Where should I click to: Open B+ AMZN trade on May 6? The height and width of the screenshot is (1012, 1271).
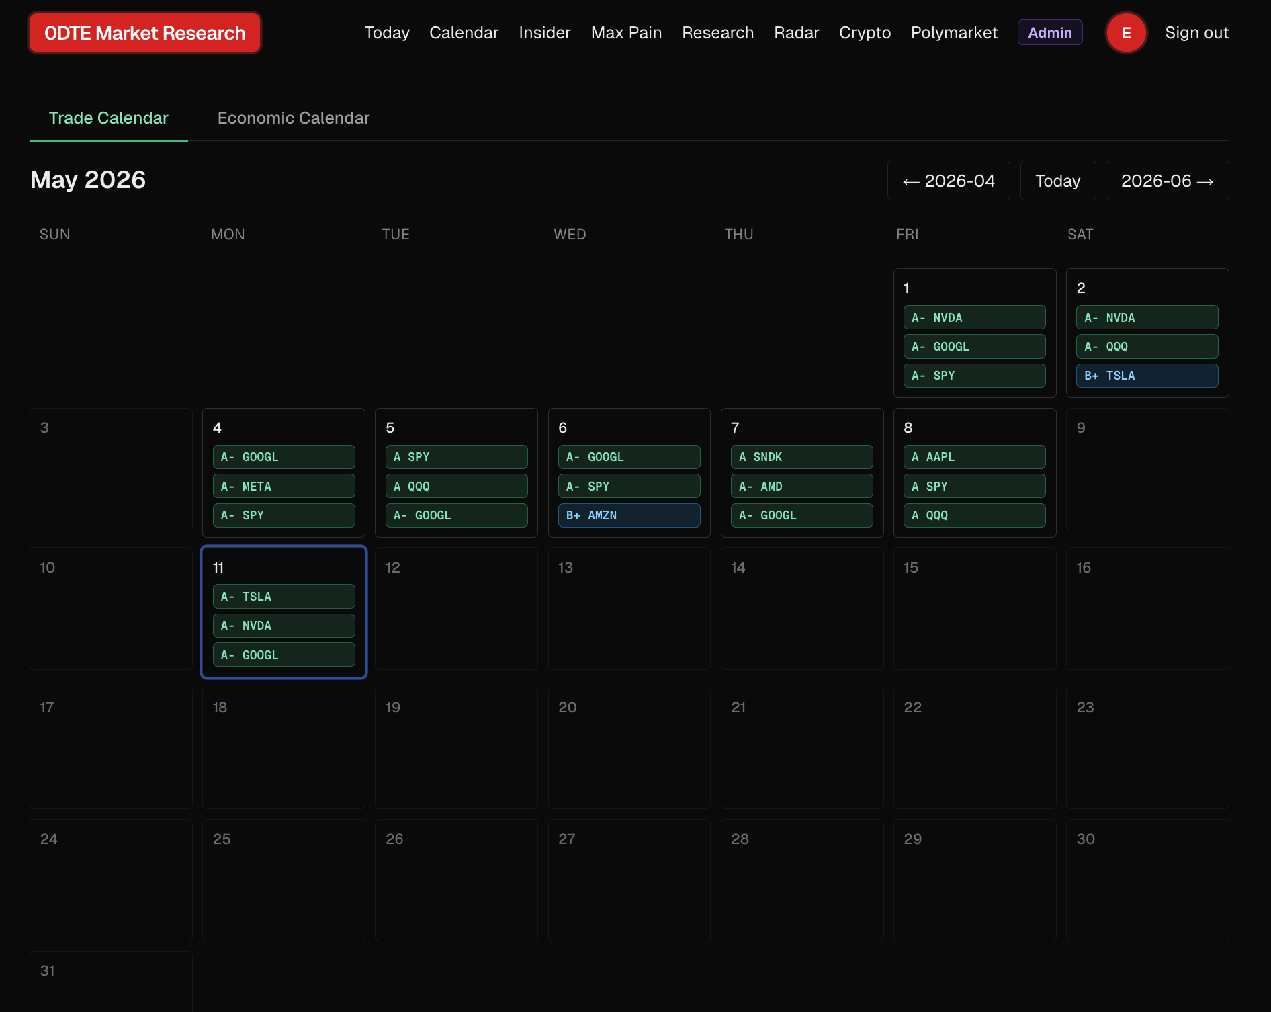[629, 515]
